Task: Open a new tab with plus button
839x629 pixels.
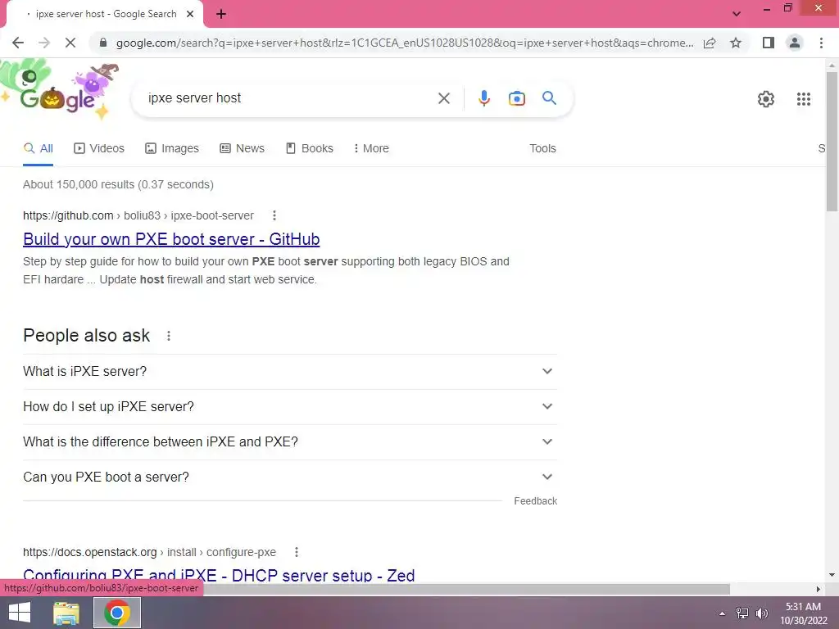Action: (221, 14)
